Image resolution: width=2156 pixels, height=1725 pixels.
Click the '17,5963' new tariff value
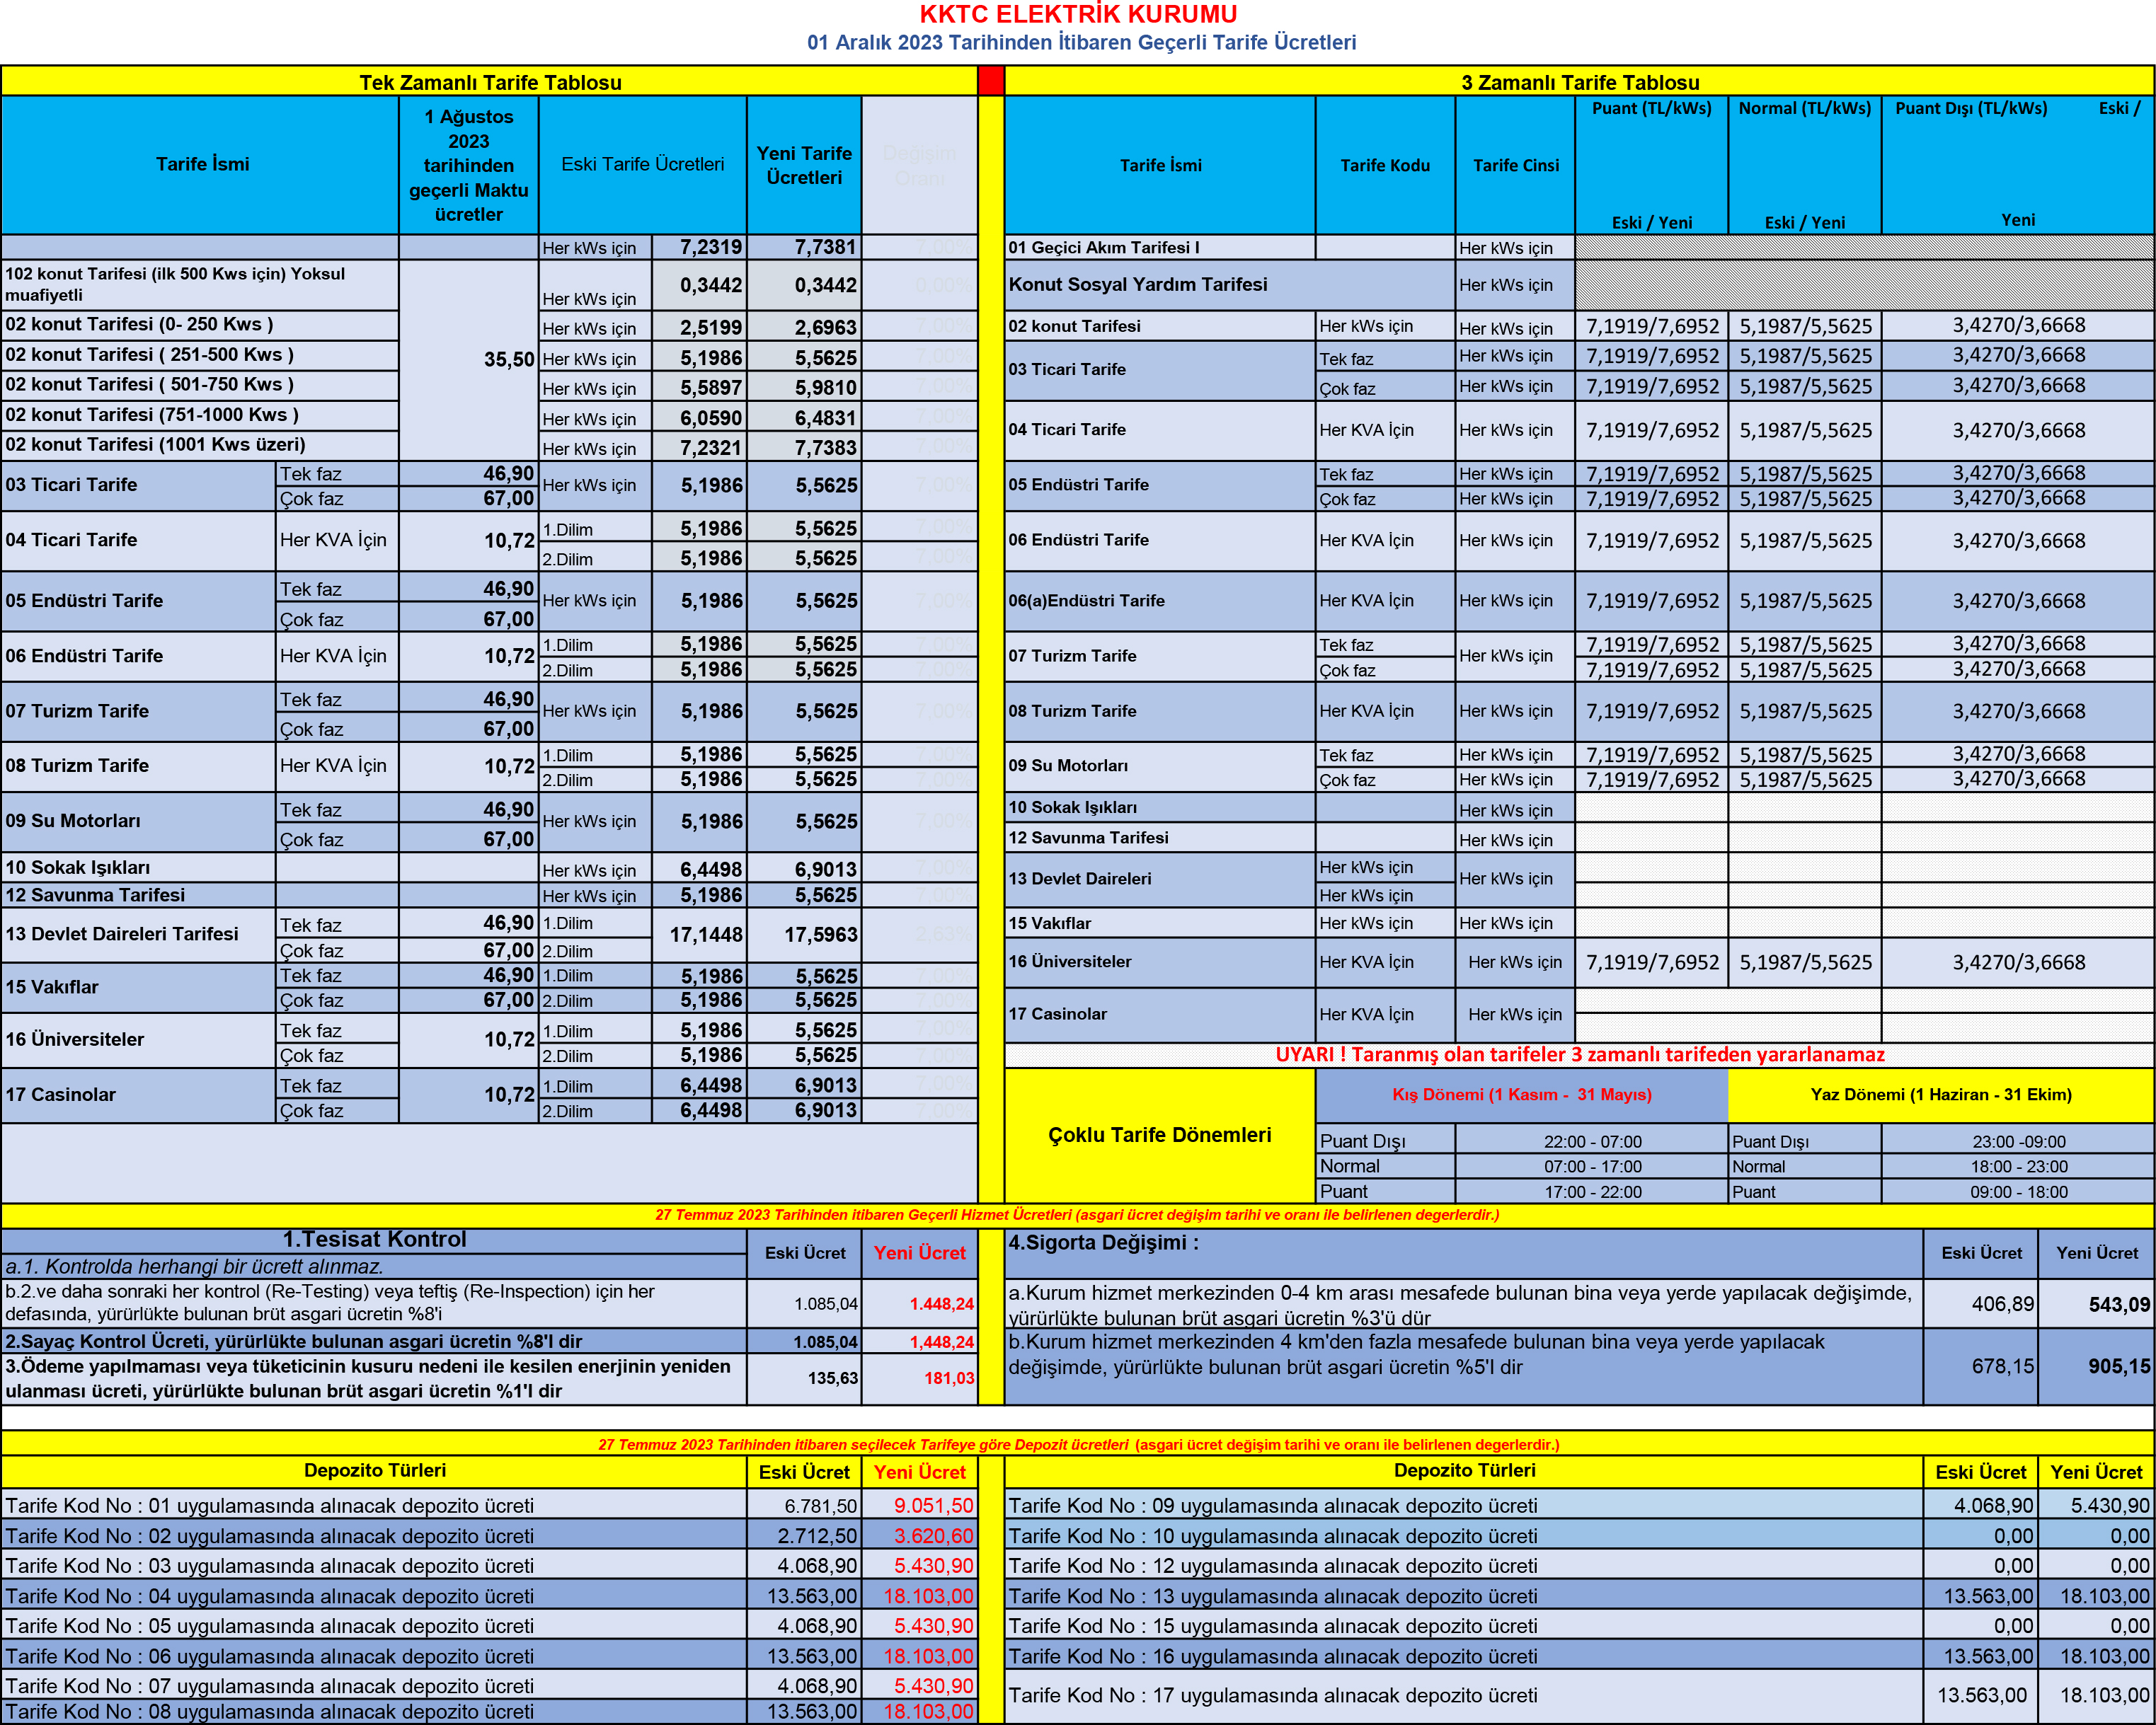click(x=804, y=935)
